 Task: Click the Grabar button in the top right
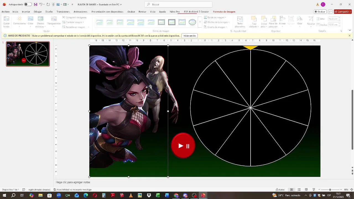[x=320, y=12]
